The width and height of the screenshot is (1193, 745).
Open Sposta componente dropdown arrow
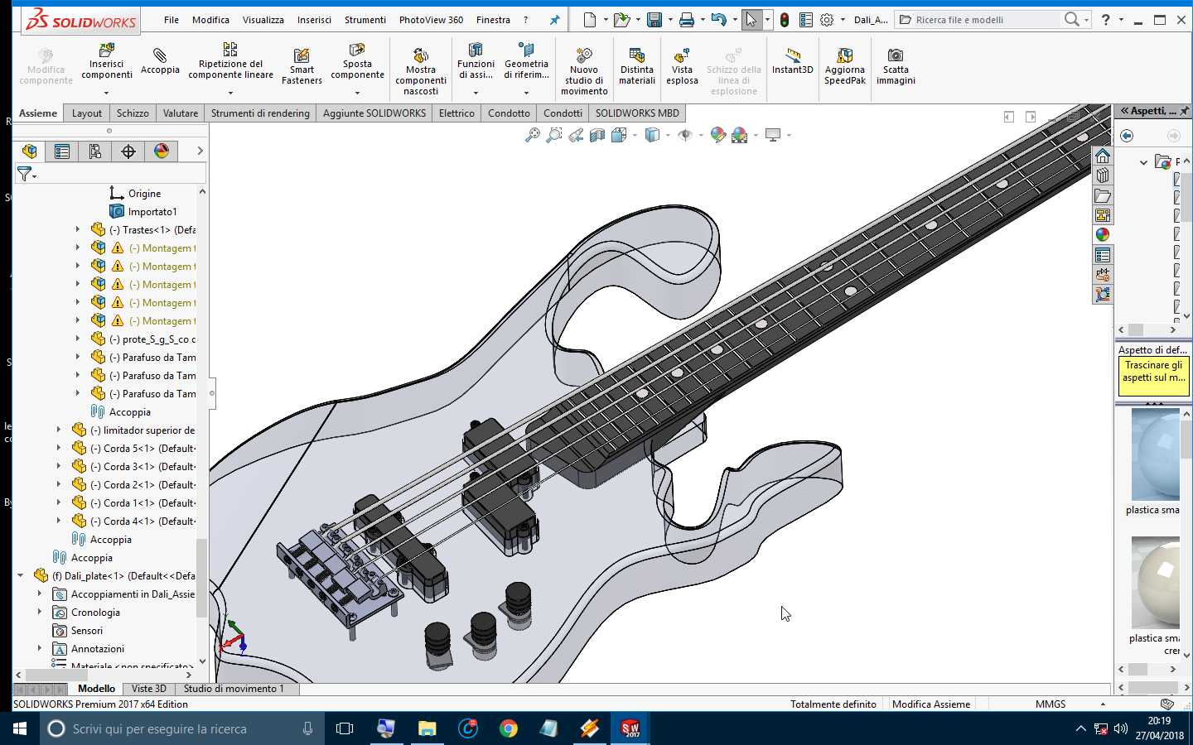[357, 93]
